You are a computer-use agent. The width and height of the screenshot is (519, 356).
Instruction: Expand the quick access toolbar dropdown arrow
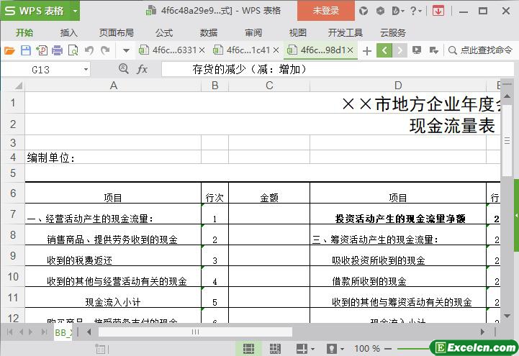pos(126,50)
